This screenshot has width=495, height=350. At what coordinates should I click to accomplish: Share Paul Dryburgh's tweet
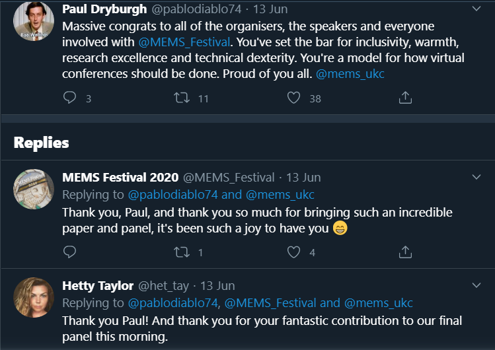[406, 98]
